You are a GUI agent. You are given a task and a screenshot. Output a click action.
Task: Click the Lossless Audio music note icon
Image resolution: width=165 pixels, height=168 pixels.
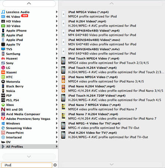pyautogui.click(x=3, y=12)
